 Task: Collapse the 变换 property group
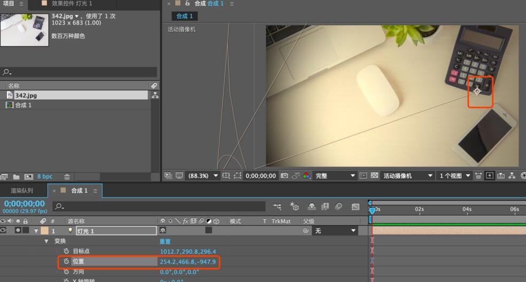47,241
